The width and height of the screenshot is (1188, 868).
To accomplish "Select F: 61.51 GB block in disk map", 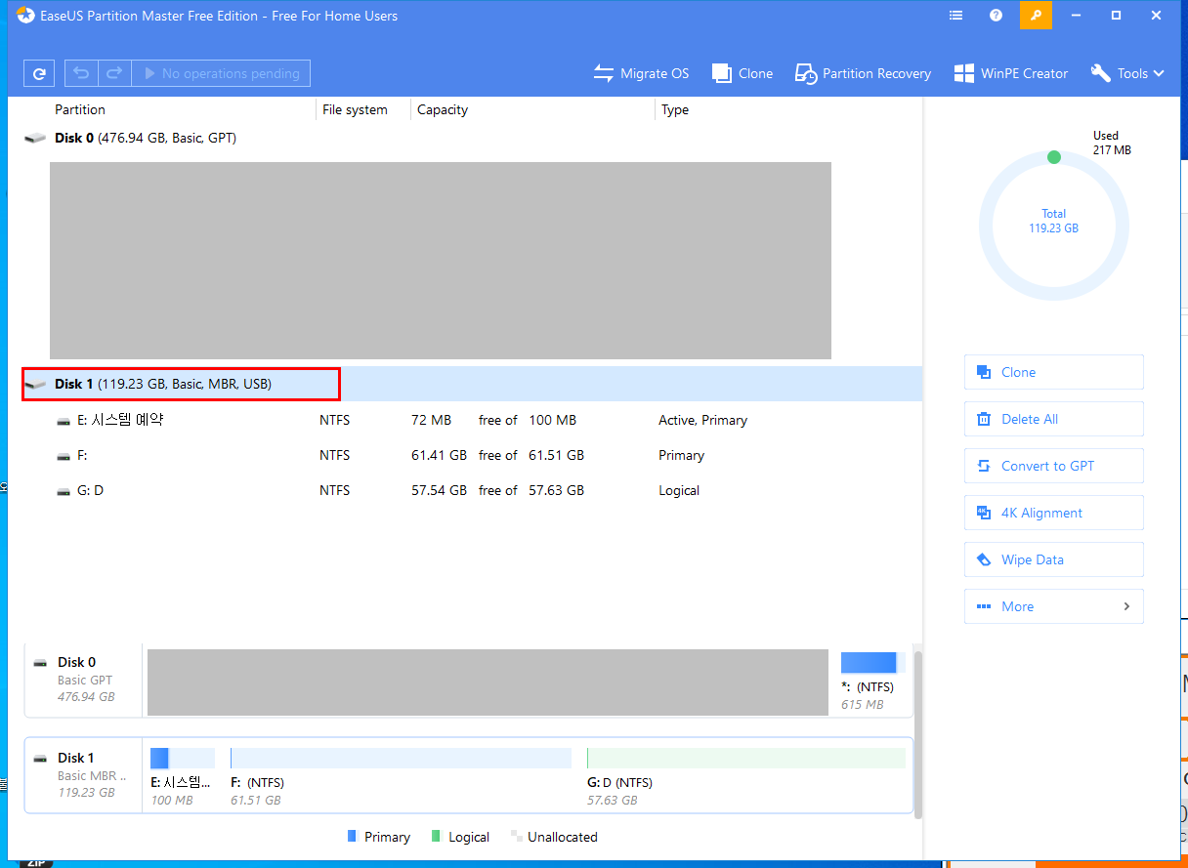I will click(x=401, y=776).
